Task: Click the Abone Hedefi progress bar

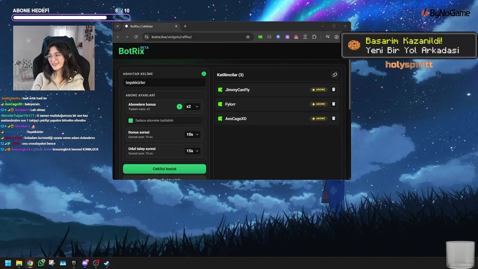Action: click(71, 18)
